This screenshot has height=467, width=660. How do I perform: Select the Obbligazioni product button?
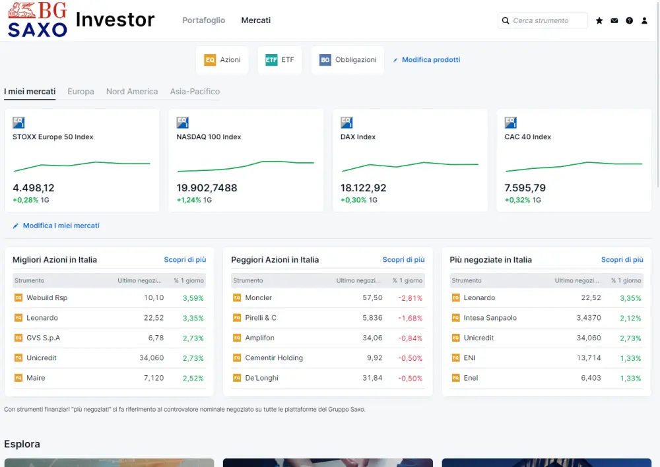(348, 60)
